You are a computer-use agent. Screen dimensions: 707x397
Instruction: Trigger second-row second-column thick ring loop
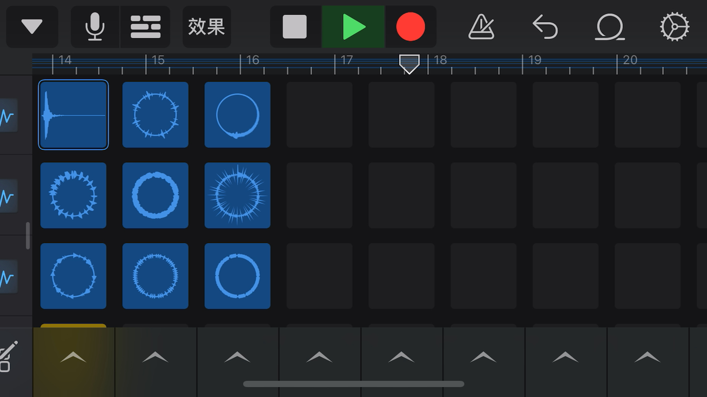pos(155,195)
